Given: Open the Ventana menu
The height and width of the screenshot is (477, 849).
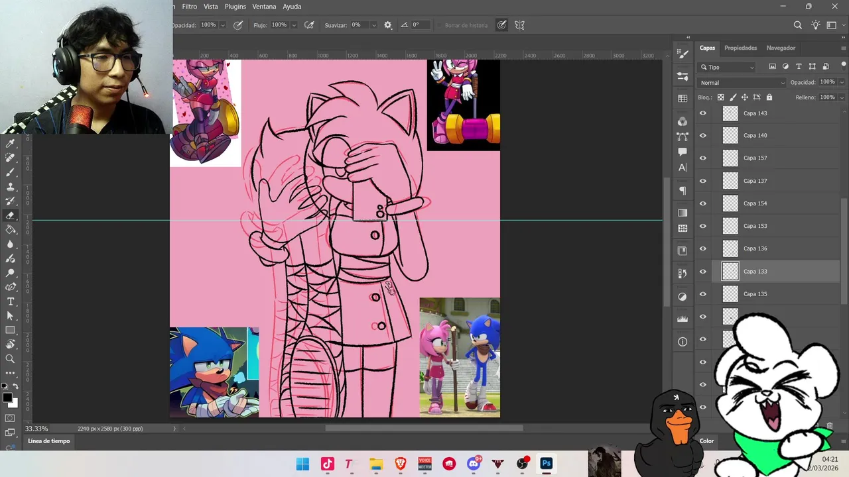Looking at the screenshot, I should click(264, 7).
